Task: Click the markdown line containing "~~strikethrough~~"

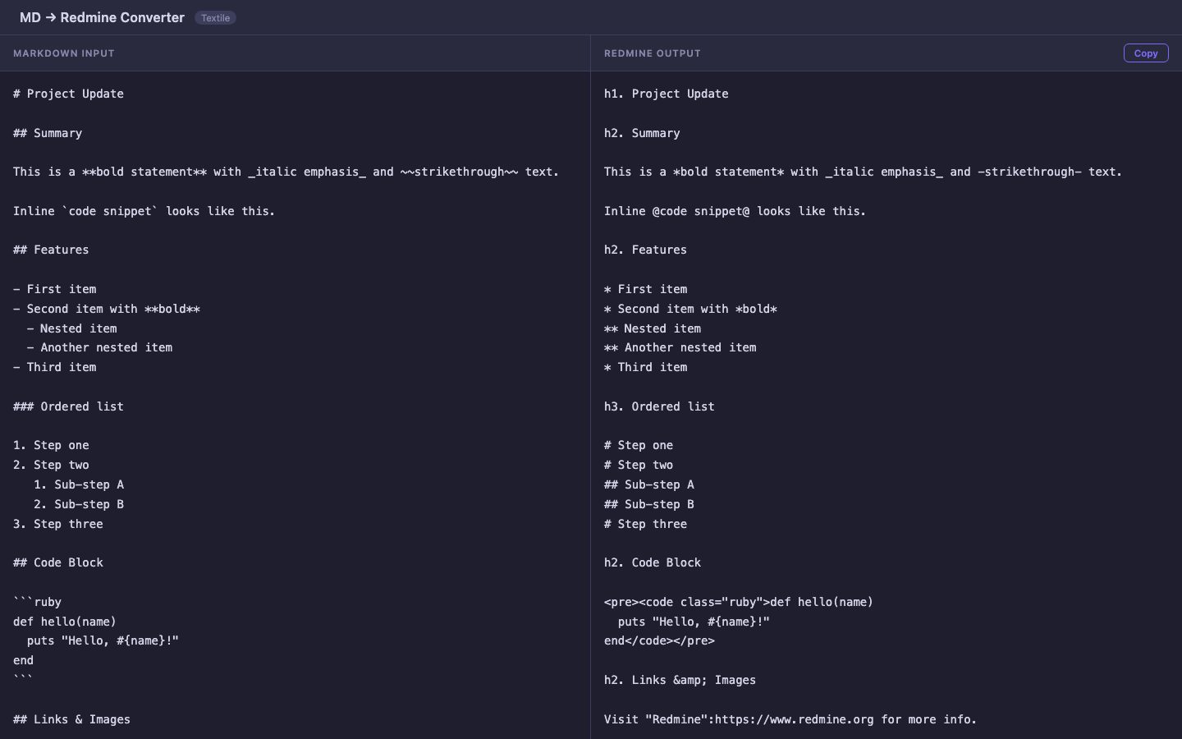Action: point(286,172)
